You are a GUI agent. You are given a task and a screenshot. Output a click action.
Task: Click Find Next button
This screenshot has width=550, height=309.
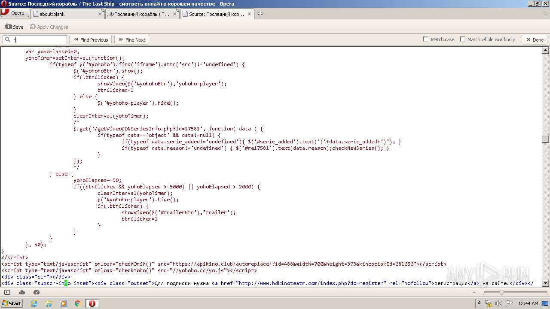pyautogui.click(x=131, y=40)
